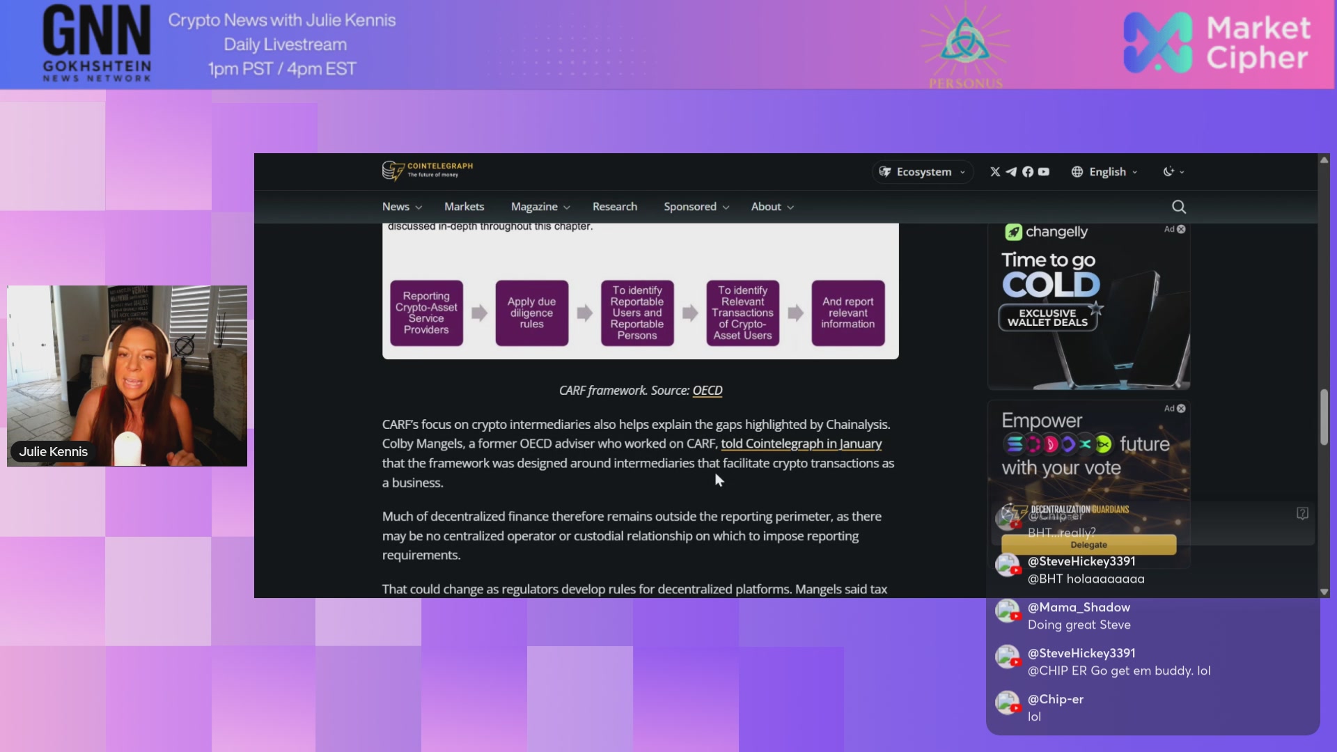The width and height of the screenshot is (1337, 752).
Task: Open the Telegram social icon
Action: [1011, 172]
